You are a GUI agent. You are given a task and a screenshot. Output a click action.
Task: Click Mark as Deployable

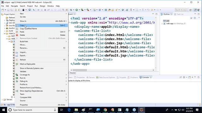[x=41, y=64]
